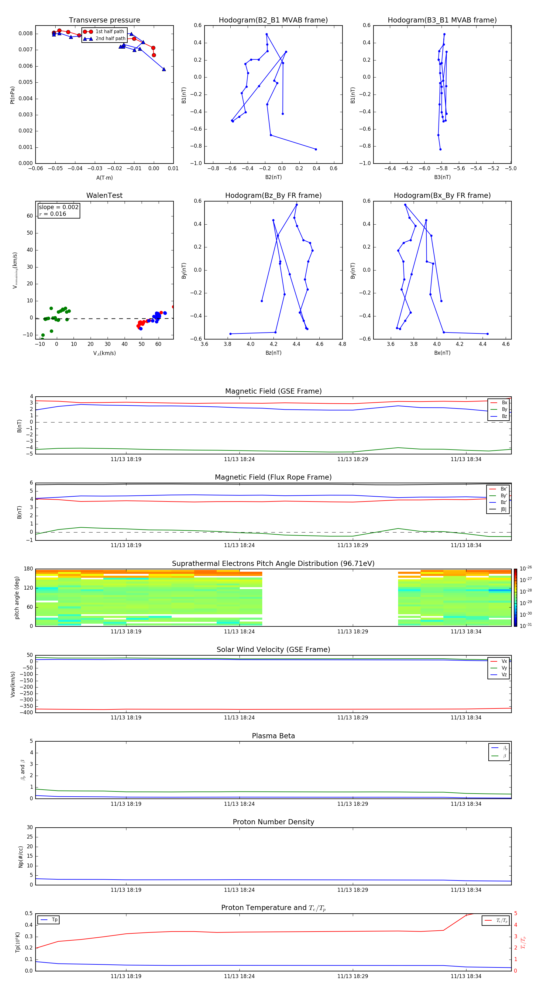
Task: Click the 'Pt(nPa)' y-axis label
Action: click(12, 95)
